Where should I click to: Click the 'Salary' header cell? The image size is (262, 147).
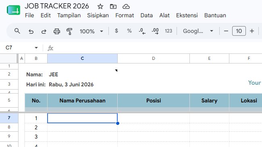[209, 100]
